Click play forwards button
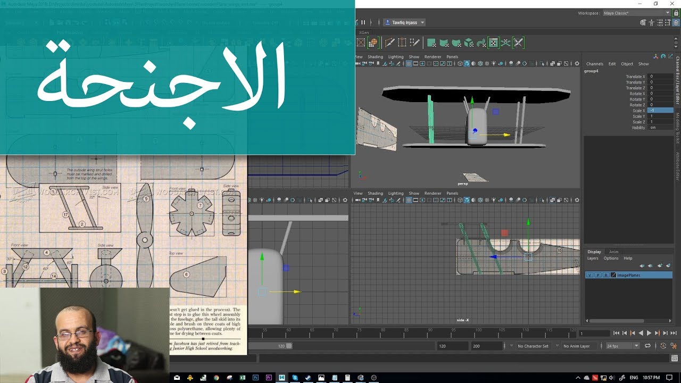The width and height of the screenshot is (681, 383). pyautogui.click(x=649, y=333)
